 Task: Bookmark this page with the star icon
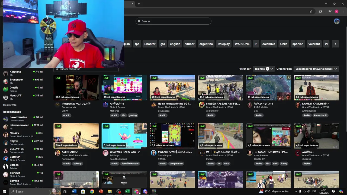(311, 11)
